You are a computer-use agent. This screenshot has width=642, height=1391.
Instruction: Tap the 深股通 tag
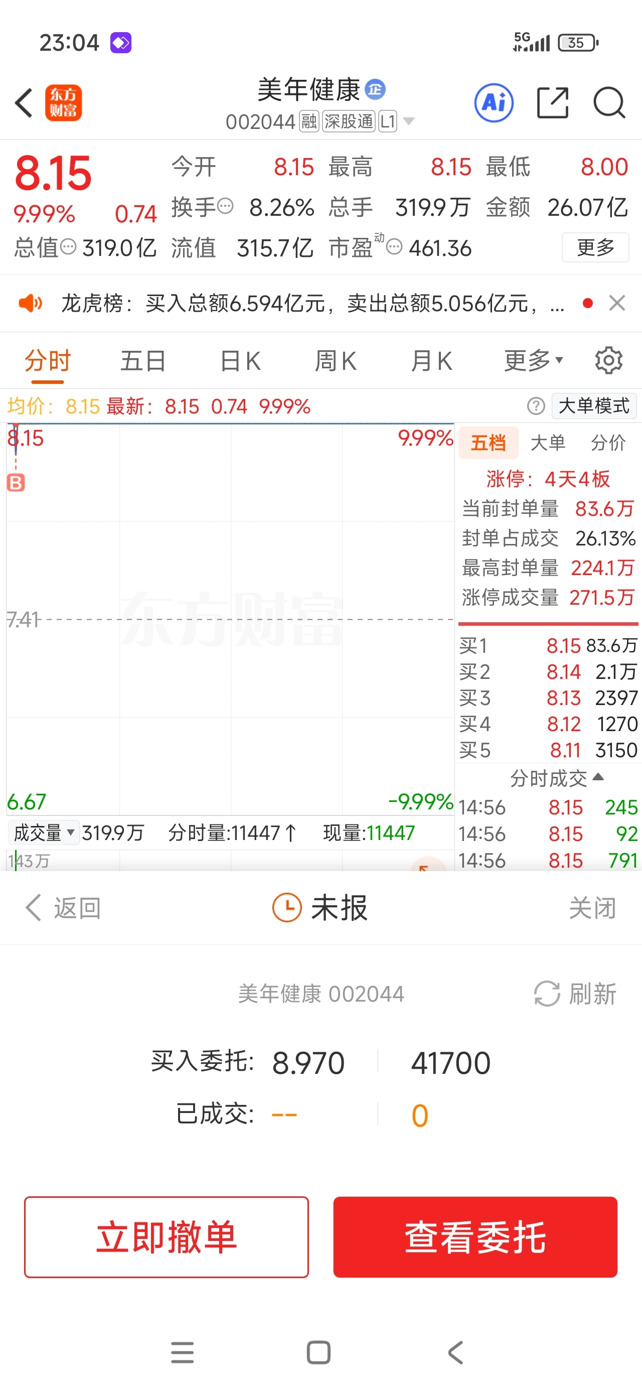pyautogui.click(x=348, y=121)
